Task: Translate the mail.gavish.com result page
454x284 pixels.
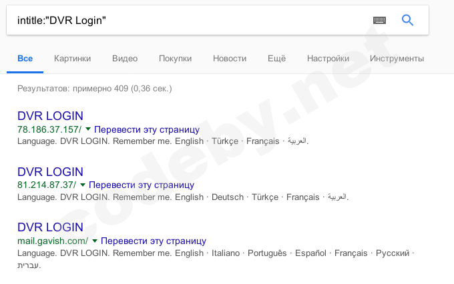Action: [154, 241]
